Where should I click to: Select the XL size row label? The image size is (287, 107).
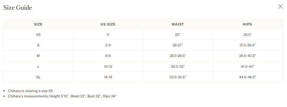coord(38,77)
